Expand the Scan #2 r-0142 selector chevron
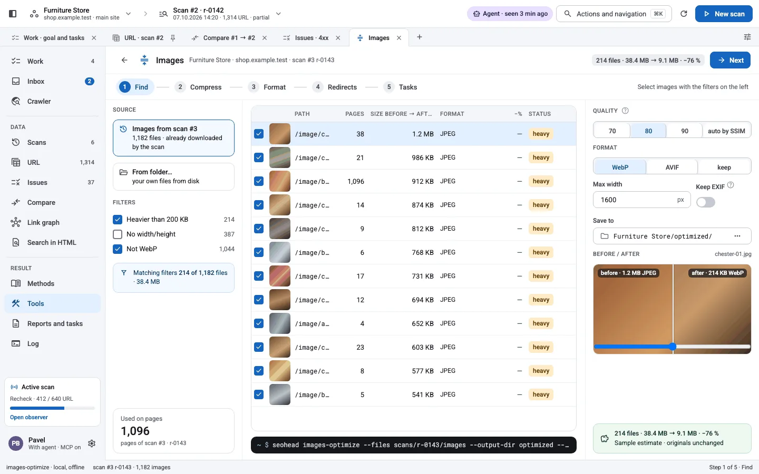 coord(279,14)
